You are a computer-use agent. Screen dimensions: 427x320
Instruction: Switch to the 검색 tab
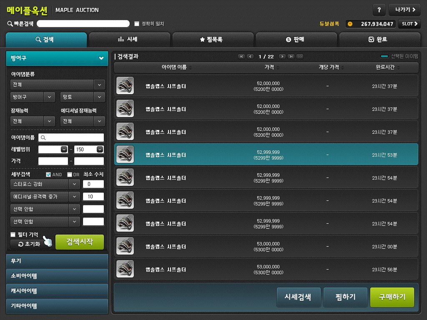tap(46, 40)
